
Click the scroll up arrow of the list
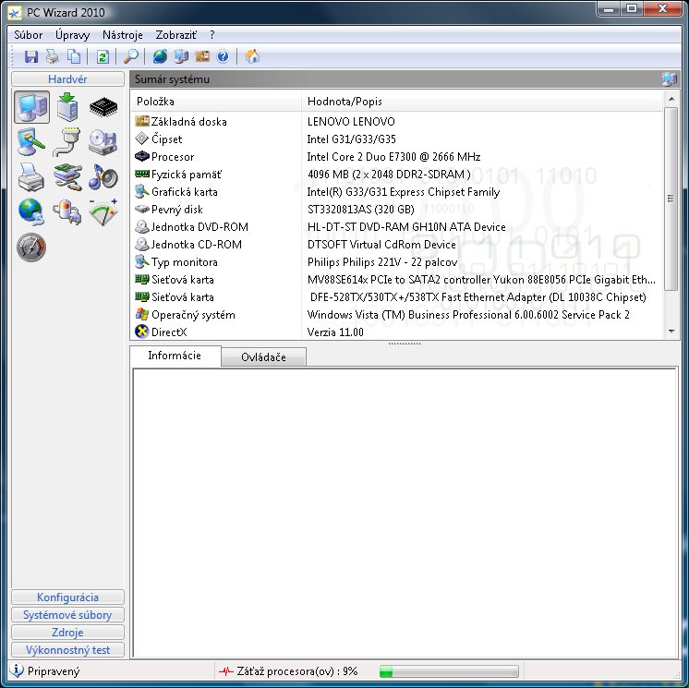click(x=671, y=100)
